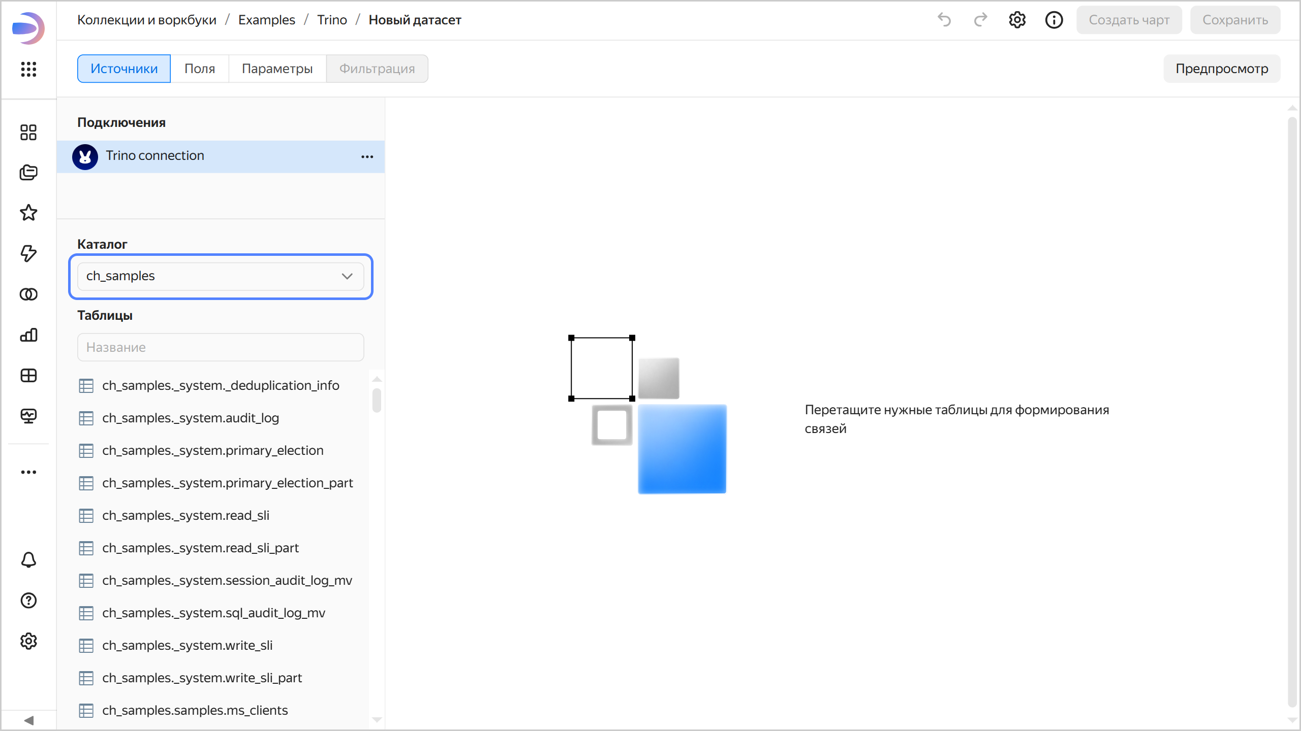Open dataset settings gear in header
This screenshot has height=731, width=1301.
coord(1017,20)
